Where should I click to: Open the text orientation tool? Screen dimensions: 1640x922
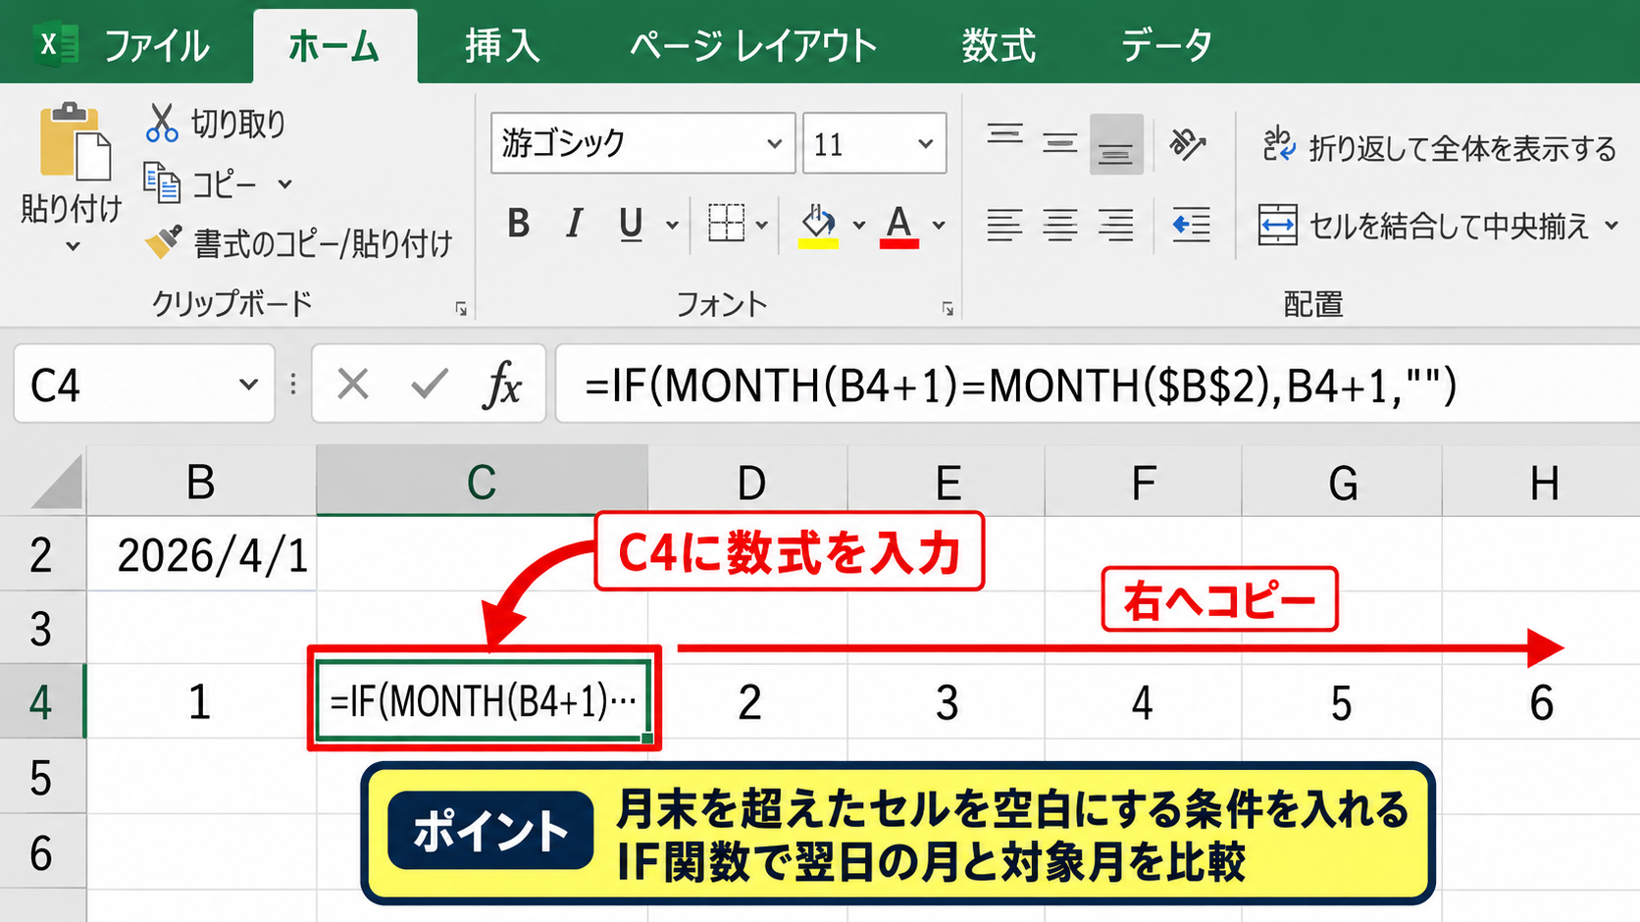(1188, 144)
